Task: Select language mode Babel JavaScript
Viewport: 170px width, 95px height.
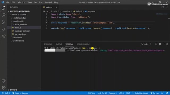Action: (x=140, y=93)
